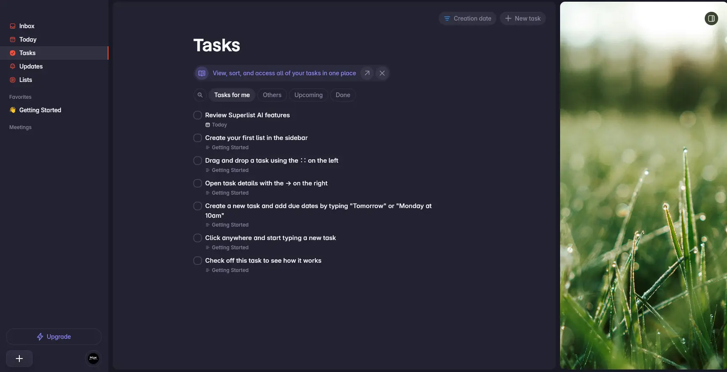Viewport: 727px width, 372px height.
Task: Click the search magnifier icon
Action: click(x=200, y=95)
